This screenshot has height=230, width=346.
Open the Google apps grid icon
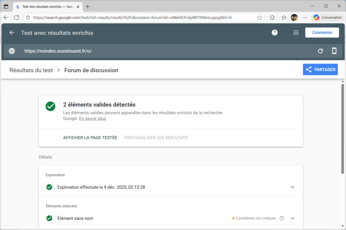click(x=296, y=33)
